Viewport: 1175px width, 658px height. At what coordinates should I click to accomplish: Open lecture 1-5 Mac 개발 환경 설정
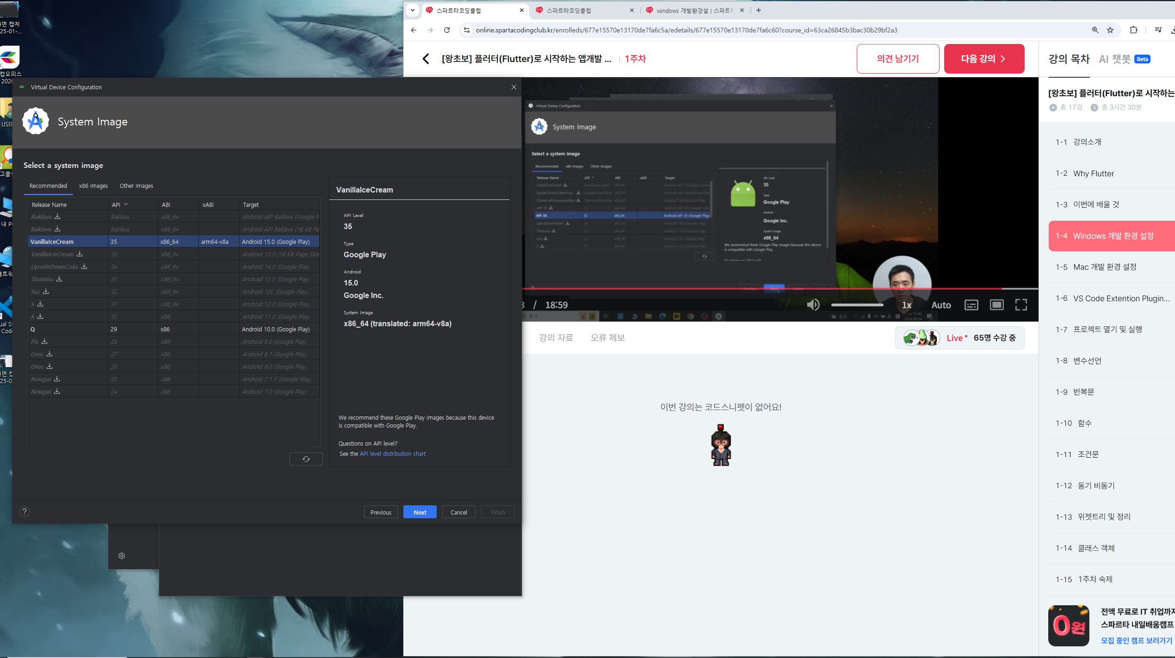coord(1112,267)
